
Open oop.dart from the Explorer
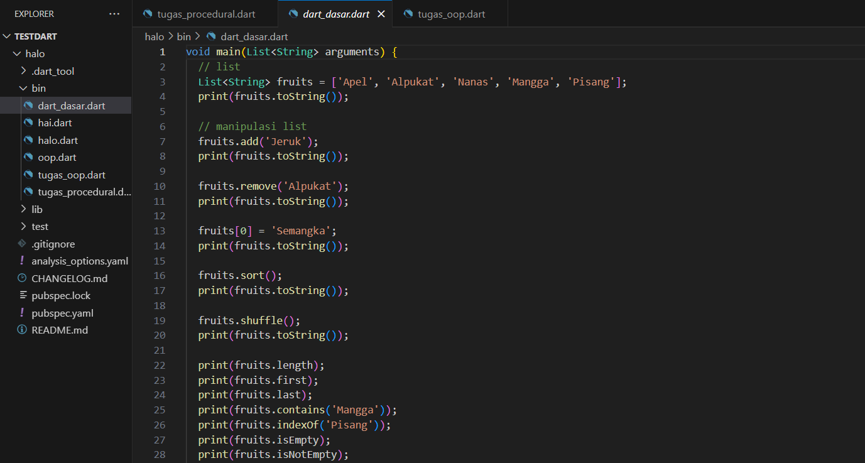57,158
